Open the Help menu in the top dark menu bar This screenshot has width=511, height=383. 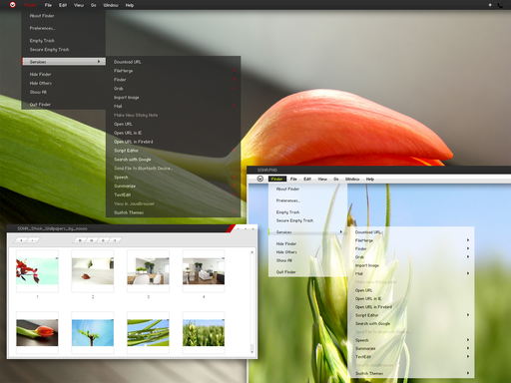point(130,5)
